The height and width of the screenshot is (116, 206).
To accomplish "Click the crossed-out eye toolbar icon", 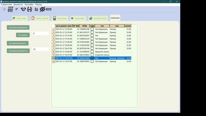I will coord(42,9).
